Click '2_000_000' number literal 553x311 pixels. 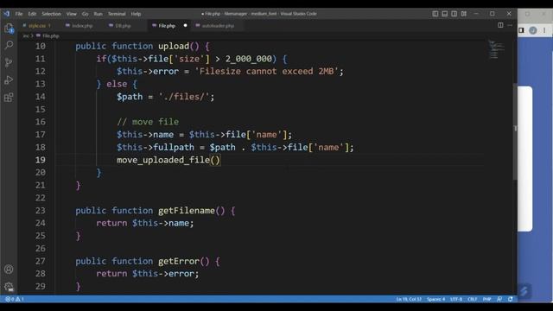249,59
